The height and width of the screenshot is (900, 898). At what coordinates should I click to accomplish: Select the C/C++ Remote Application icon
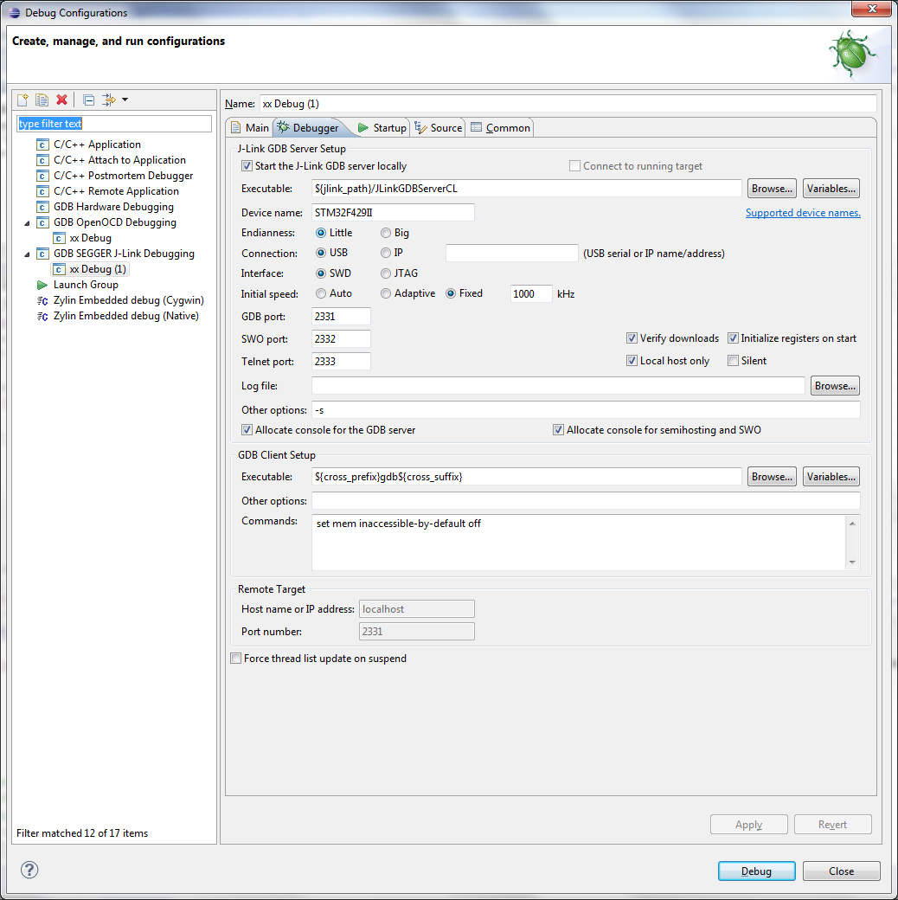point(42,191)
